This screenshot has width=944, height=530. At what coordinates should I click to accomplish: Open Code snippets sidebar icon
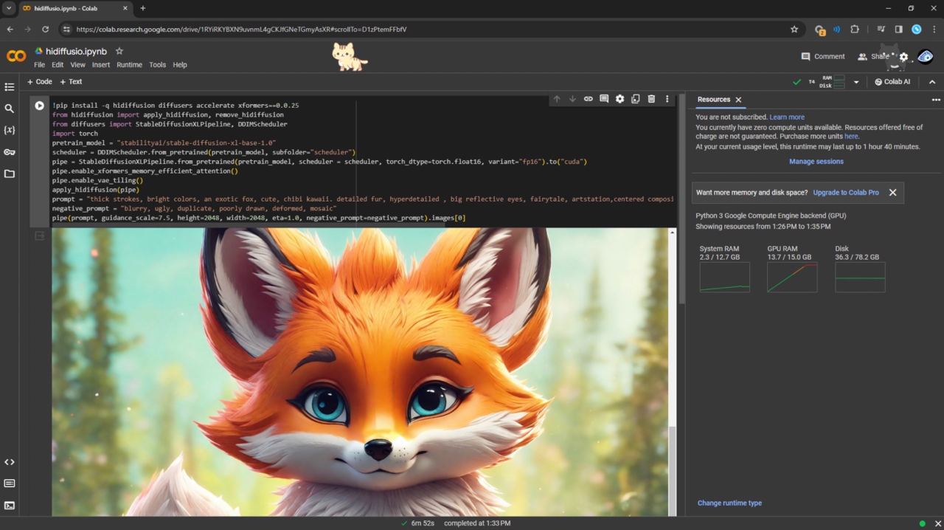coord(10,462)
